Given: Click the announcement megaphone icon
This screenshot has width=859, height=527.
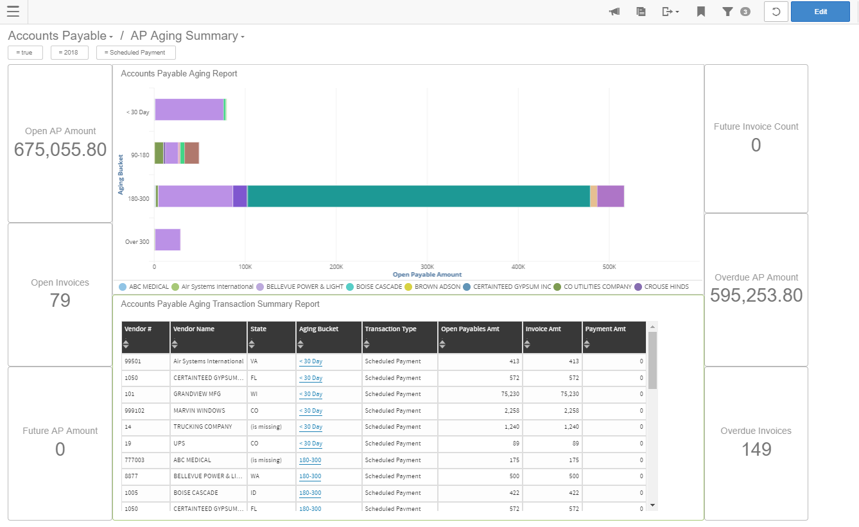Looking at the screenshot, I should (x=614, y=11).
